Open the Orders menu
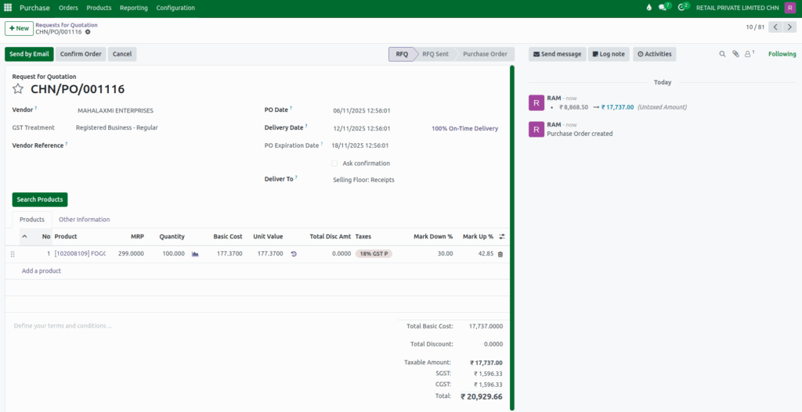 (69, 8)
